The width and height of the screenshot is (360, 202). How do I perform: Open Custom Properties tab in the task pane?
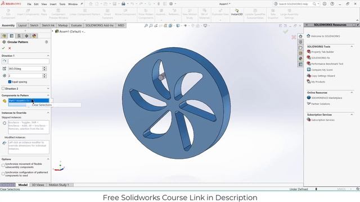[x=300, y=65]
